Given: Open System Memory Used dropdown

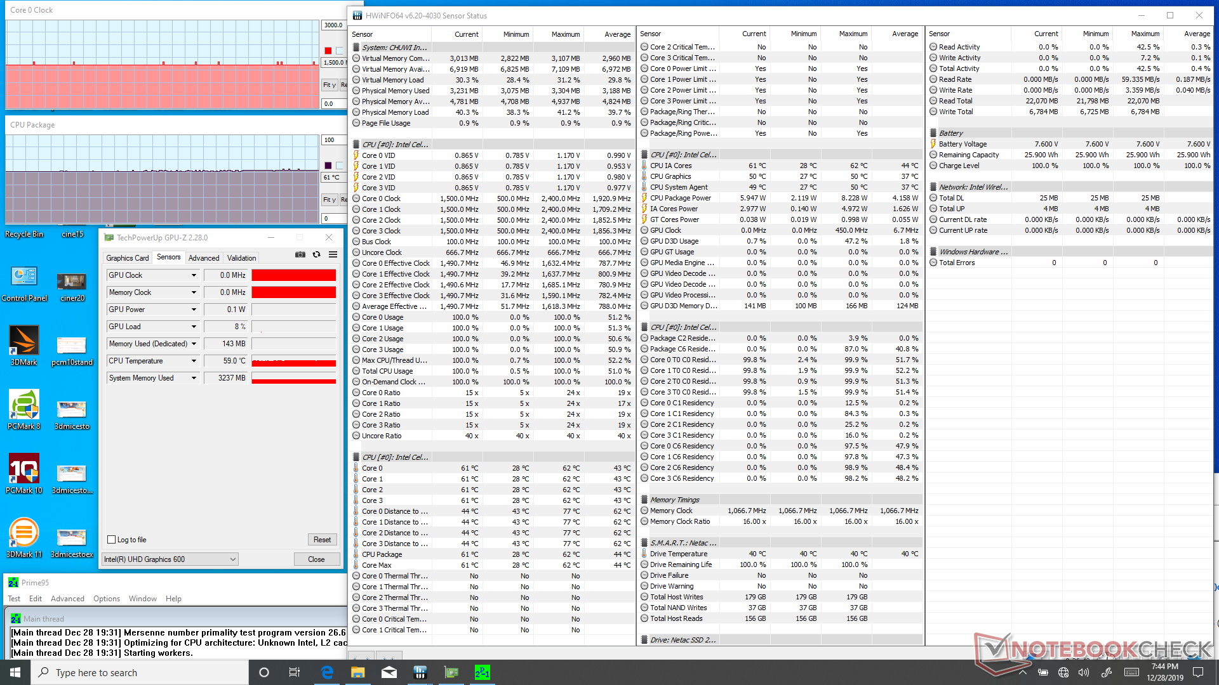Looking at the screenshot, I should [x=194, y=378].
